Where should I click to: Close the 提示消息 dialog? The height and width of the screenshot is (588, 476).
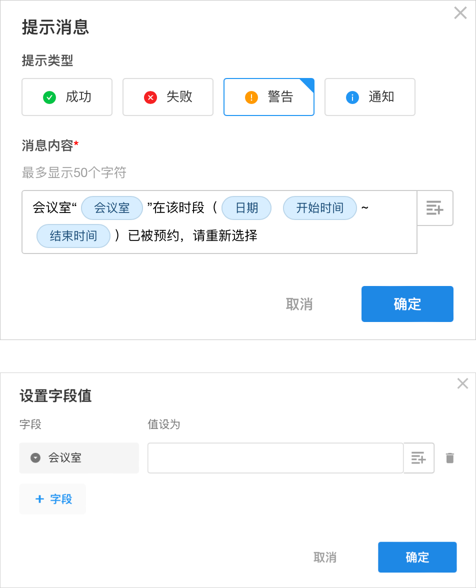point(460,13)
